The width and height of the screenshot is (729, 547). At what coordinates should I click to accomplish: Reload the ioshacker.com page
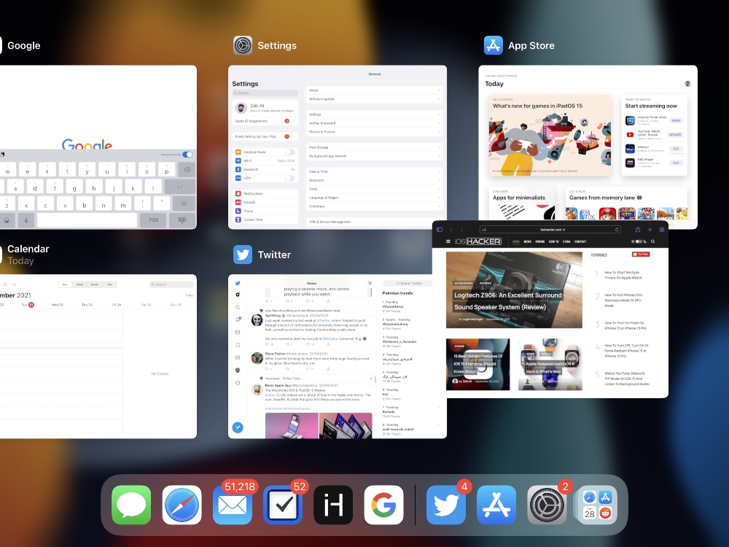click(x=617, y=229)
